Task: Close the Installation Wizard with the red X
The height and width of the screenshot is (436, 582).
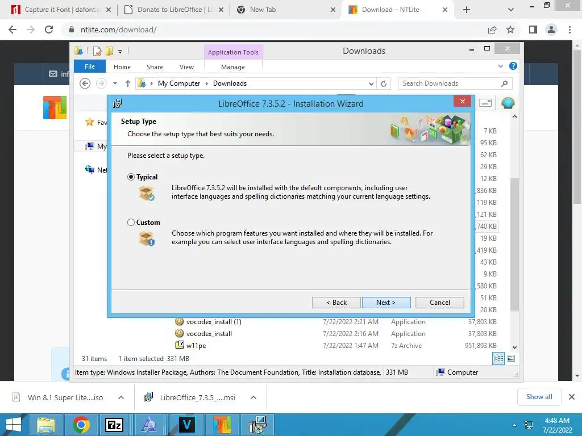Action: [x=462, y=101]
